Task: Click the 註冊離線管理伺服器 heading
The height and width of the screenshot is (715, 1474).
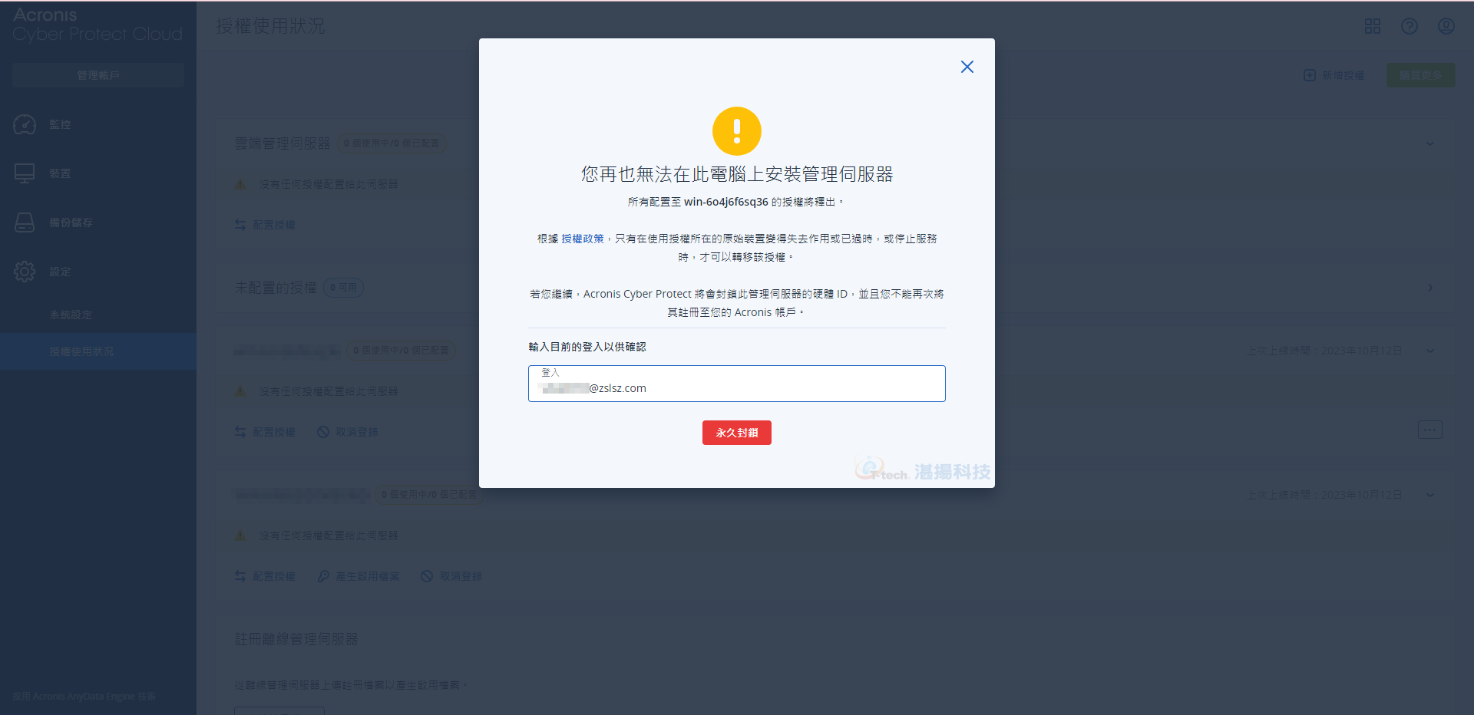Action: tap(296, 639)
